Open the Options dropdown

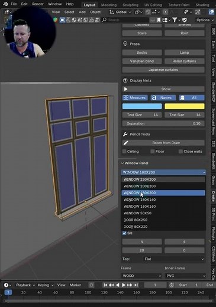[205, 20]
